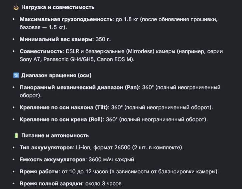
Task: Click 'Минимальный вес камеры' label
Action: (57, 39)
